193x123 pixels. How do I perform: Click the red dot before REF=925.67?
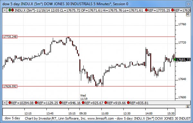click(x=83, y=103)
